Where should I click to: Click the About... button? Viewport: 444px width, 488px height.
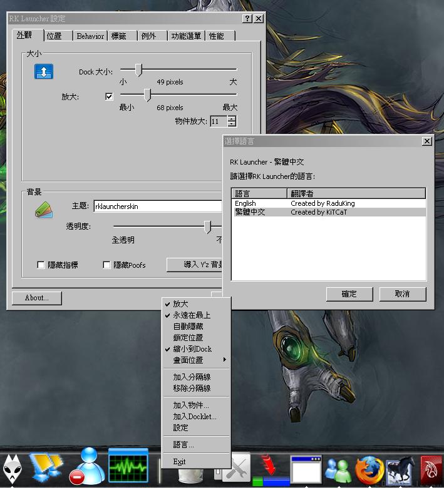[x=37, y=298]
